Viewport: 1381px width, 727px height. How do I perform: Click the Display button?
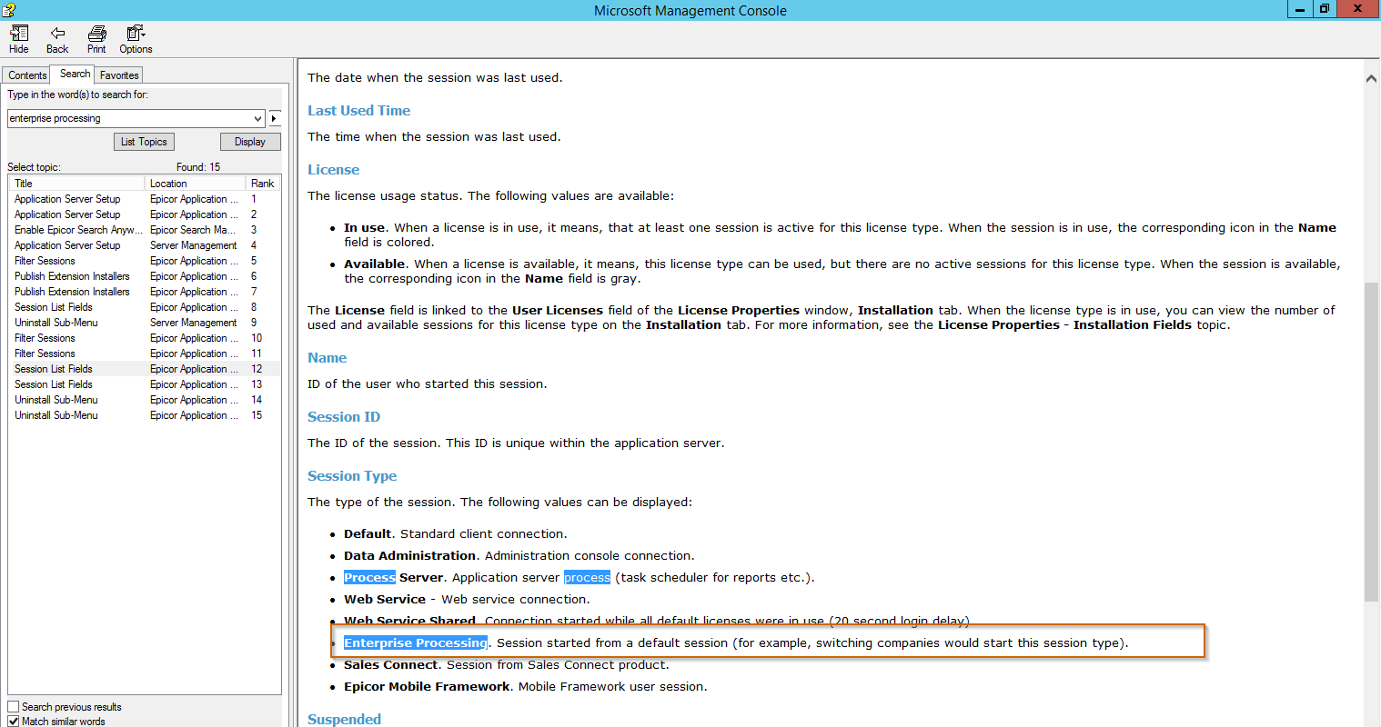tap(250, 142)
